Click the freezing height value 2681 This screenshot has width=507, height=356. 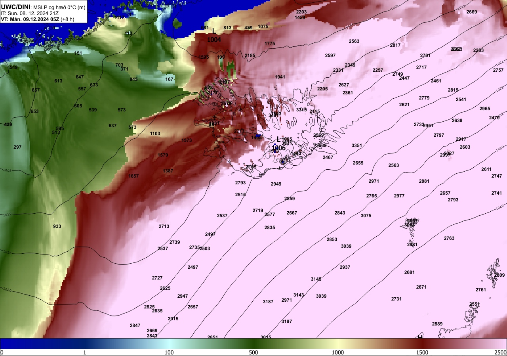410,272
